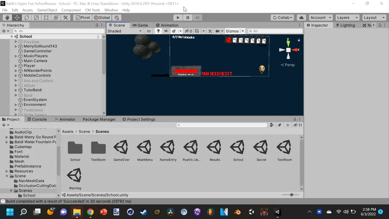Viewport: 389px width, 219px height.
Task: Open the TestRoom folder in Project
Action: (x=98, y=151)
